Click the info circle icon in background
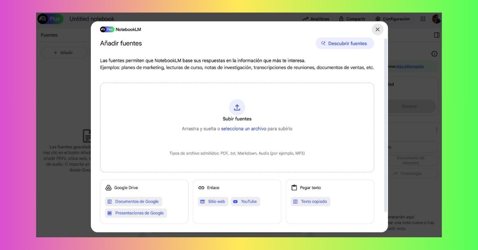Image resolution: width=478 pixels, height=250 pixels. pyautogui.click(x=435, y=54)
